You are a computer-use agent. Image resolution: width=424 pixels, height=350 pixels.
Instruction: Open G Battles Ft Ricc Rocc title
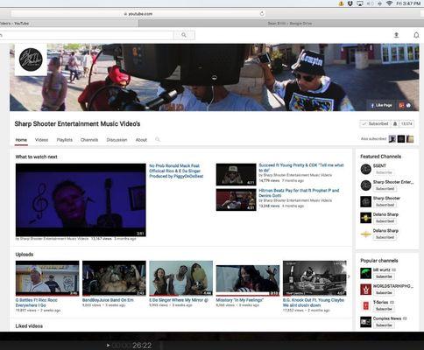37,303
